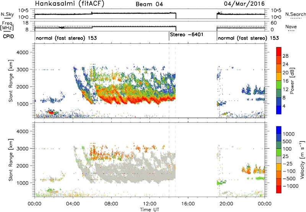Image resolution: width=306 pixels, height=212 pixels.
Task: Click the 'Stereo -6401' CPID text
Action: pos(187,34)
